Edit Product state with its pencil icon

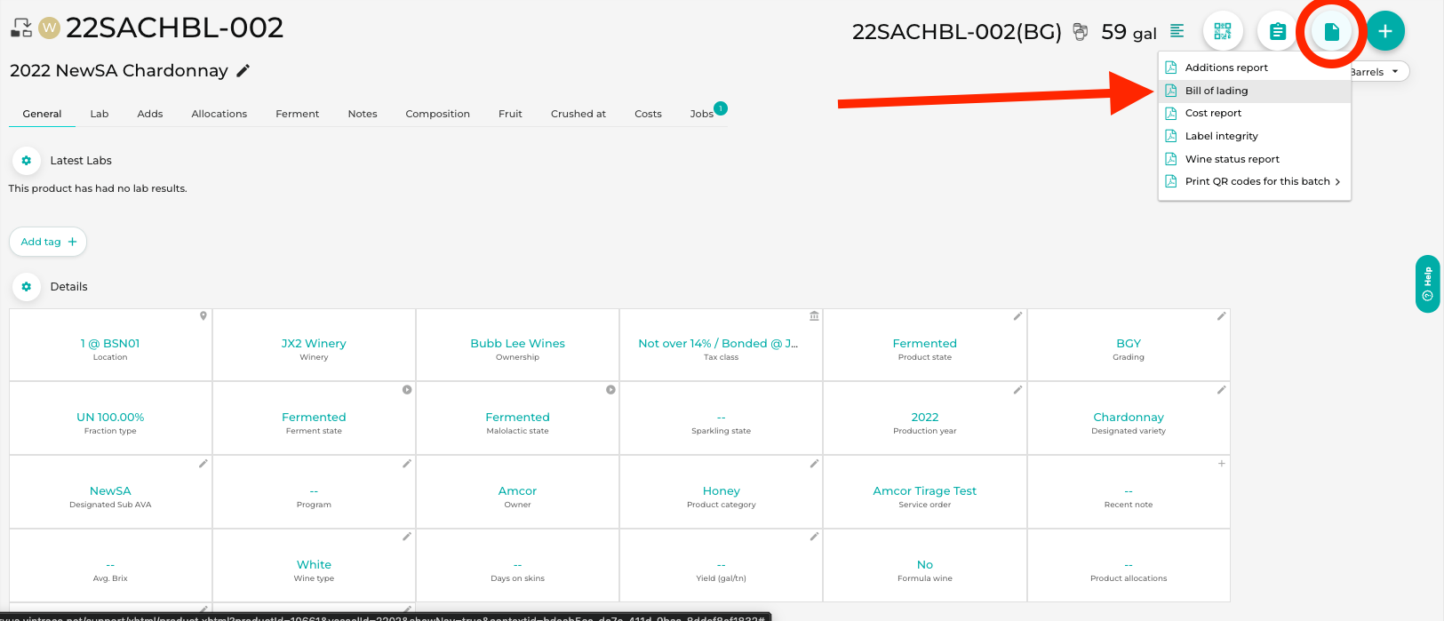(x=1017, y=316)
